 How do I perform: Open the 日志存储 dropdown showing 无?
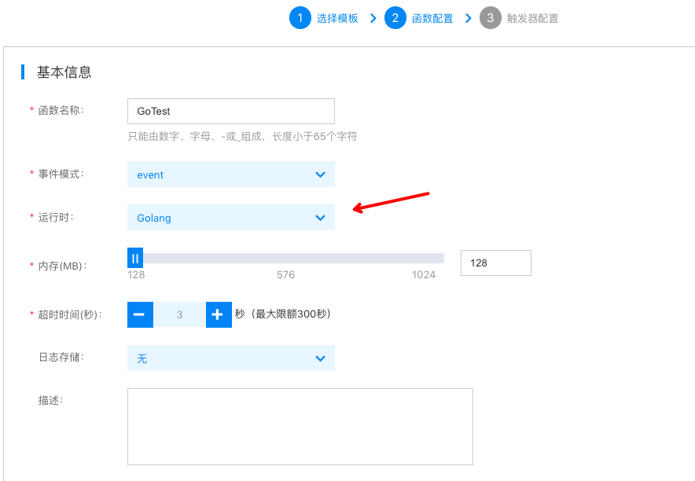tap(230, 358)
